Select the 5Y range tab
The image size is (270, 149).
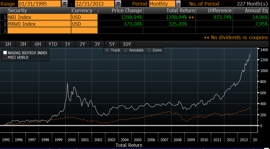[x=112, y=44]
